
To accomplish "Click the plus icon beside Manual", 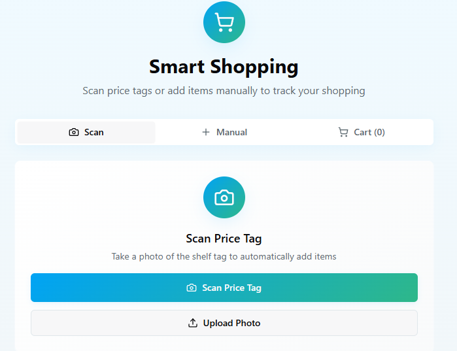I will [x=206, y=132].
